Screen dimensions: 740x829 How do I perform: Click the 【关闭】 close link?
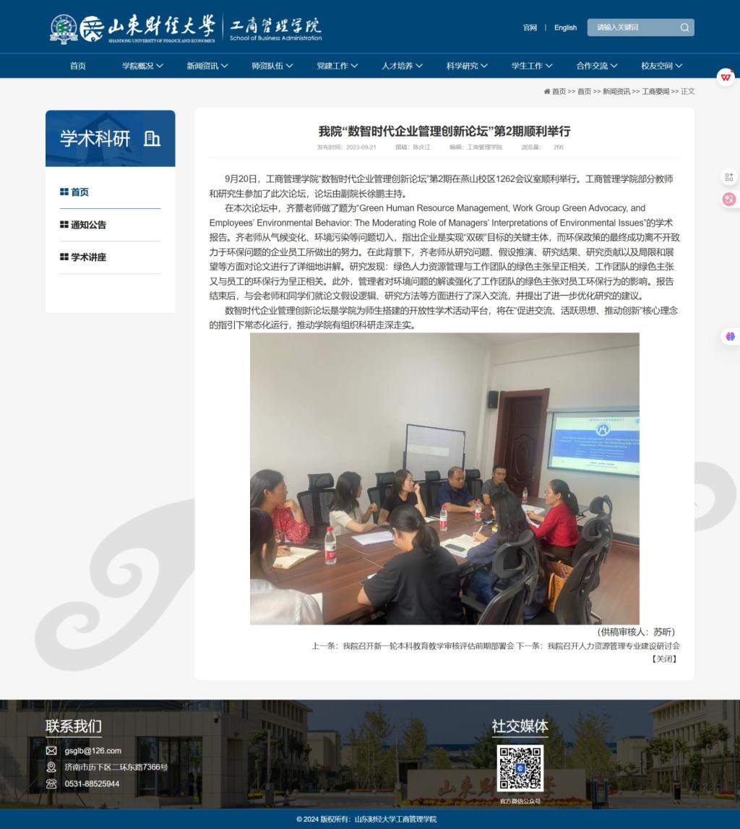click(664, 659)
